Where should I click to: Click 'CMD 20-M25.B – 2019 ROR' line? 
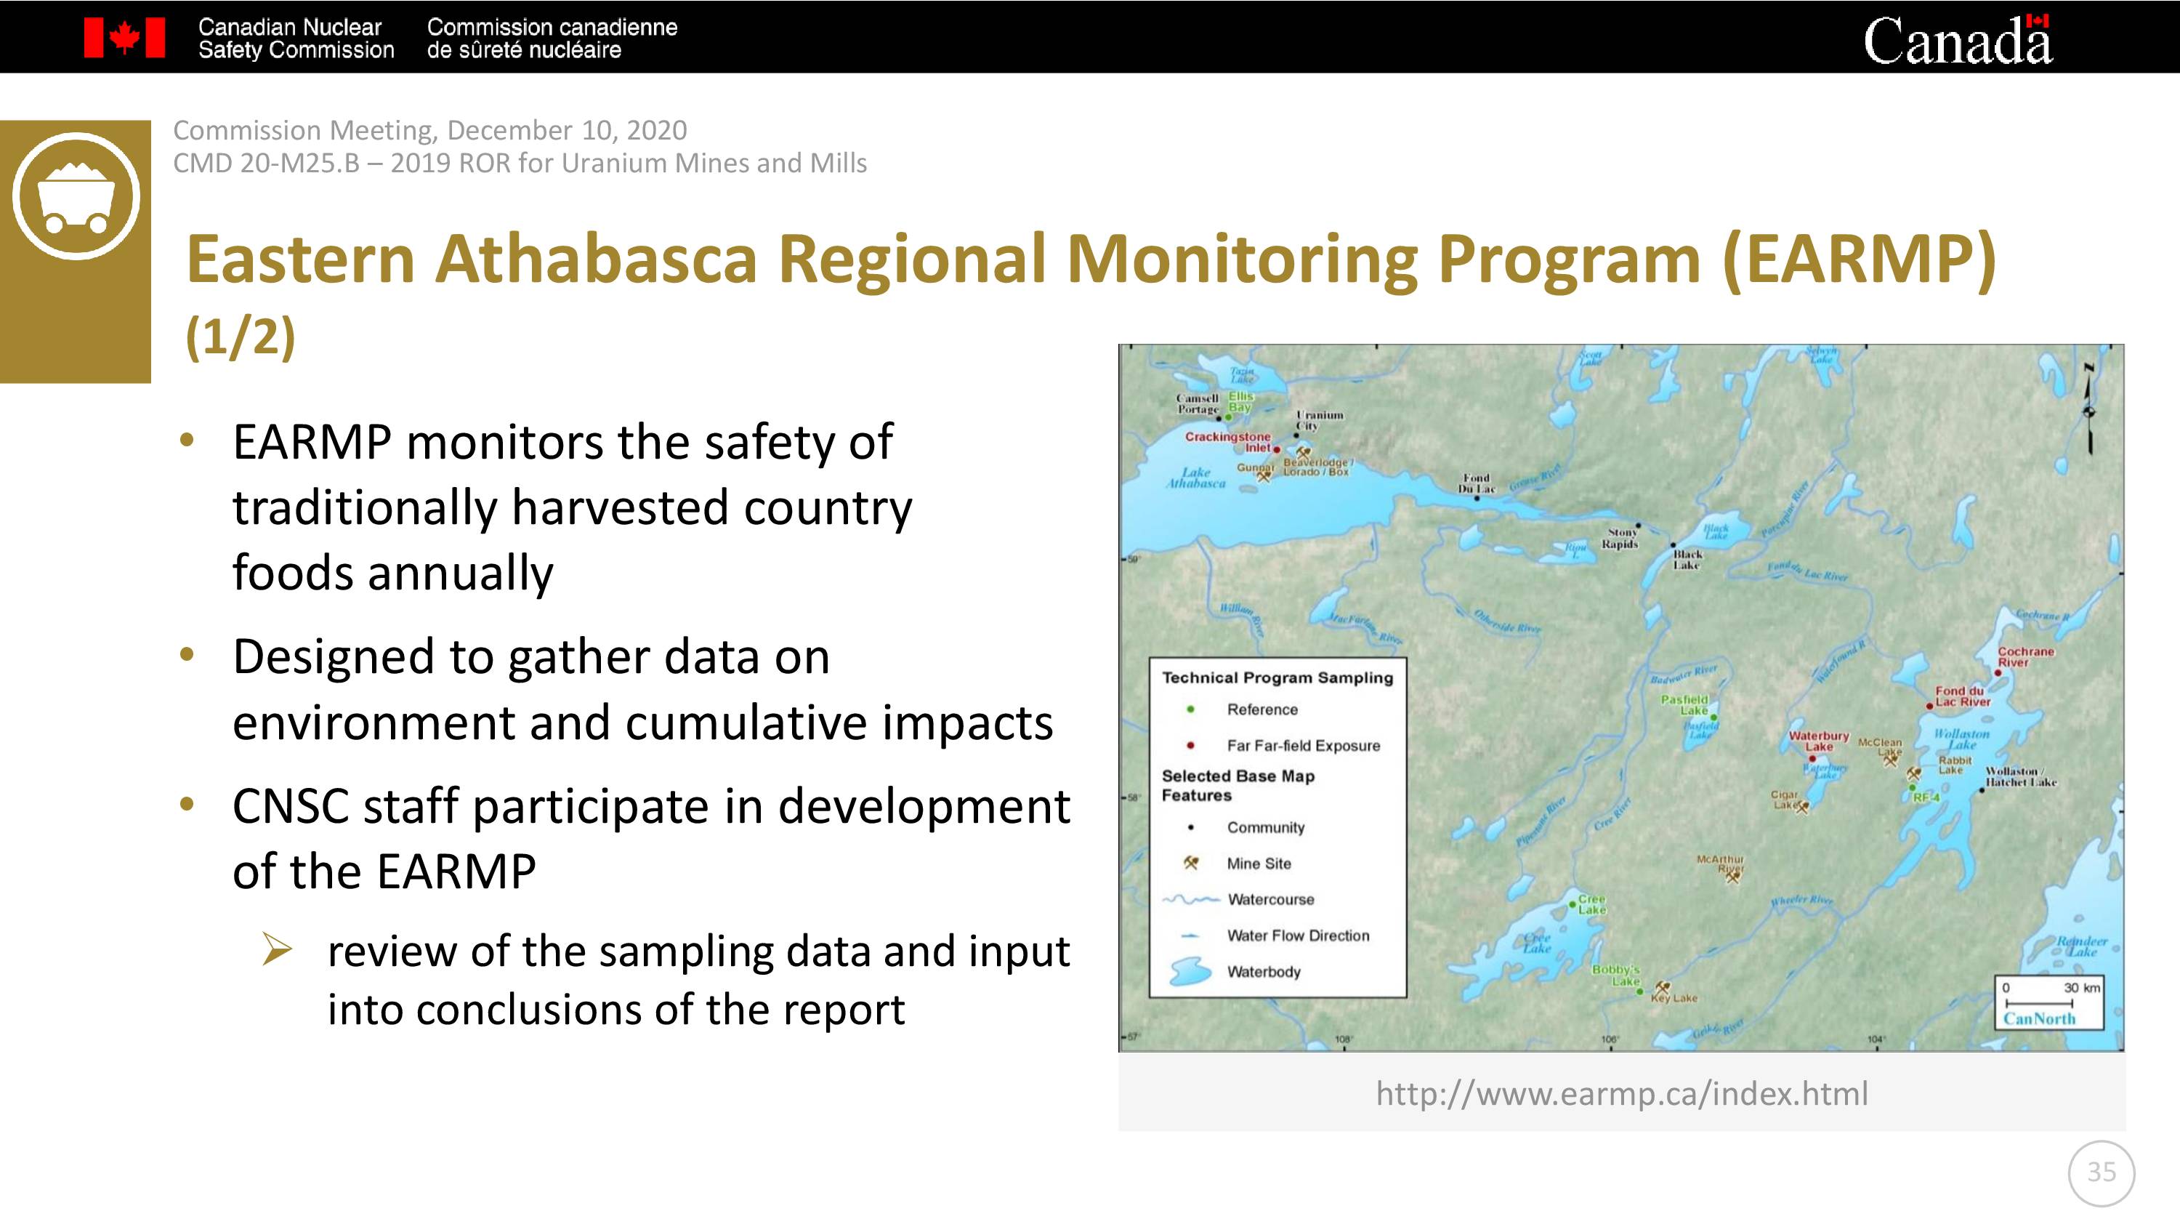tap(520, 163)
